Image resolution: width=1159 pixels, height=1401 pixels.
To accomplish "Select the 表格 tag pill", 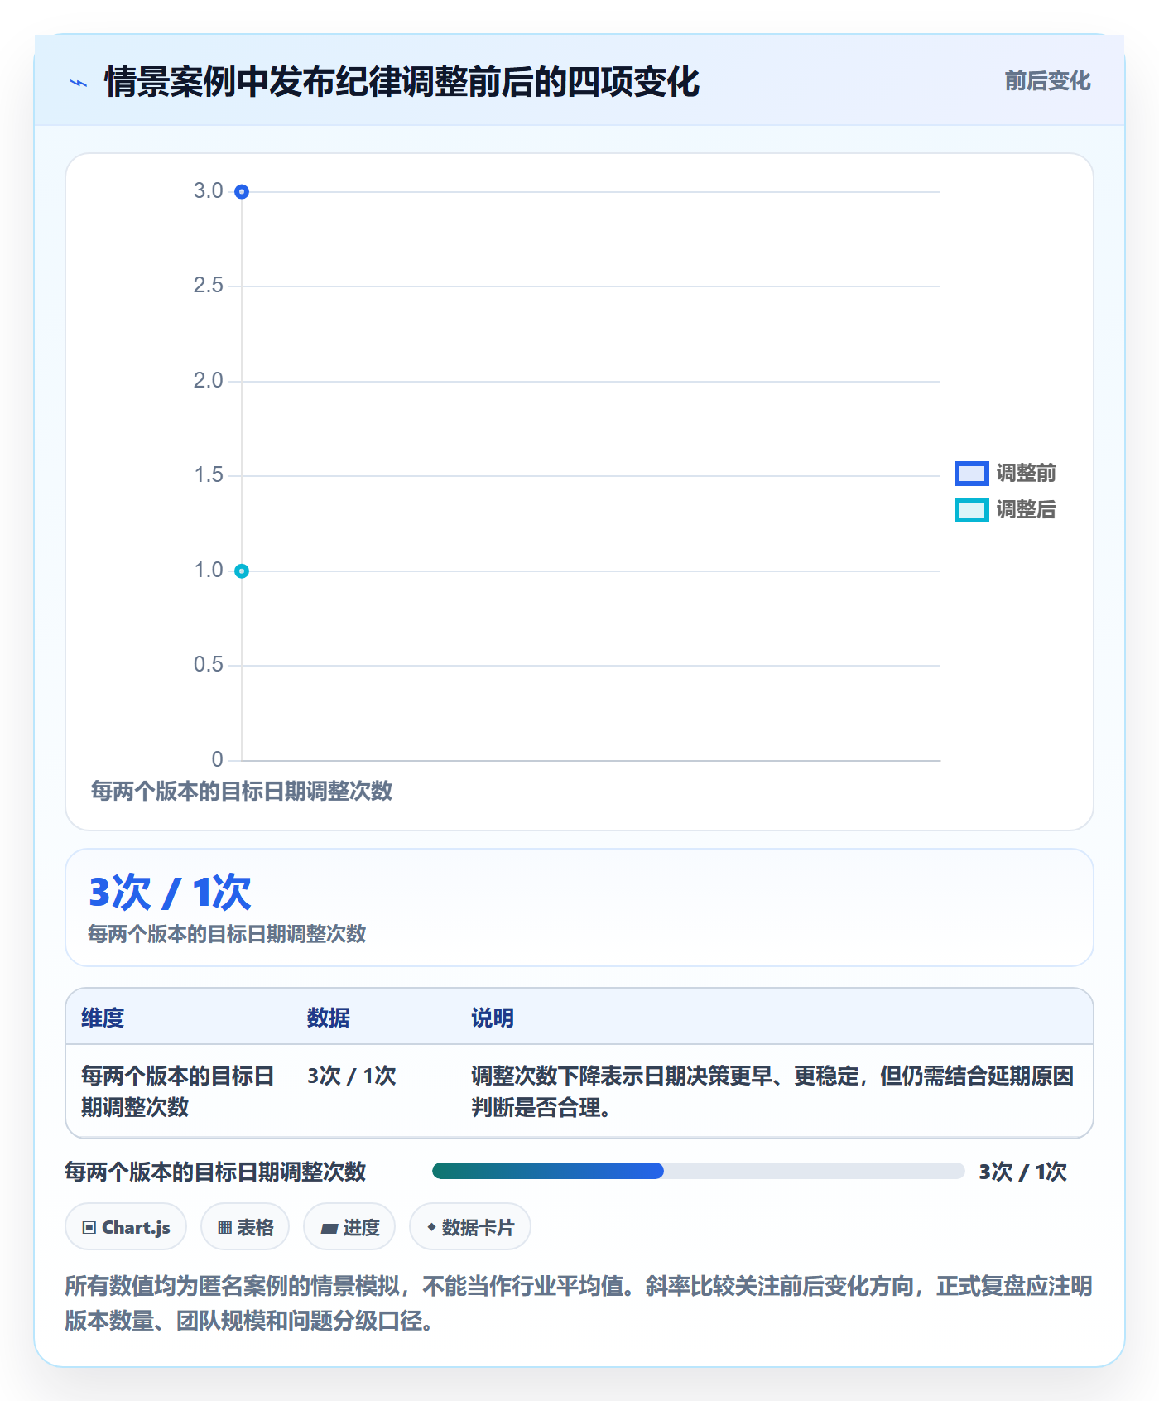I will [245, 1227].
